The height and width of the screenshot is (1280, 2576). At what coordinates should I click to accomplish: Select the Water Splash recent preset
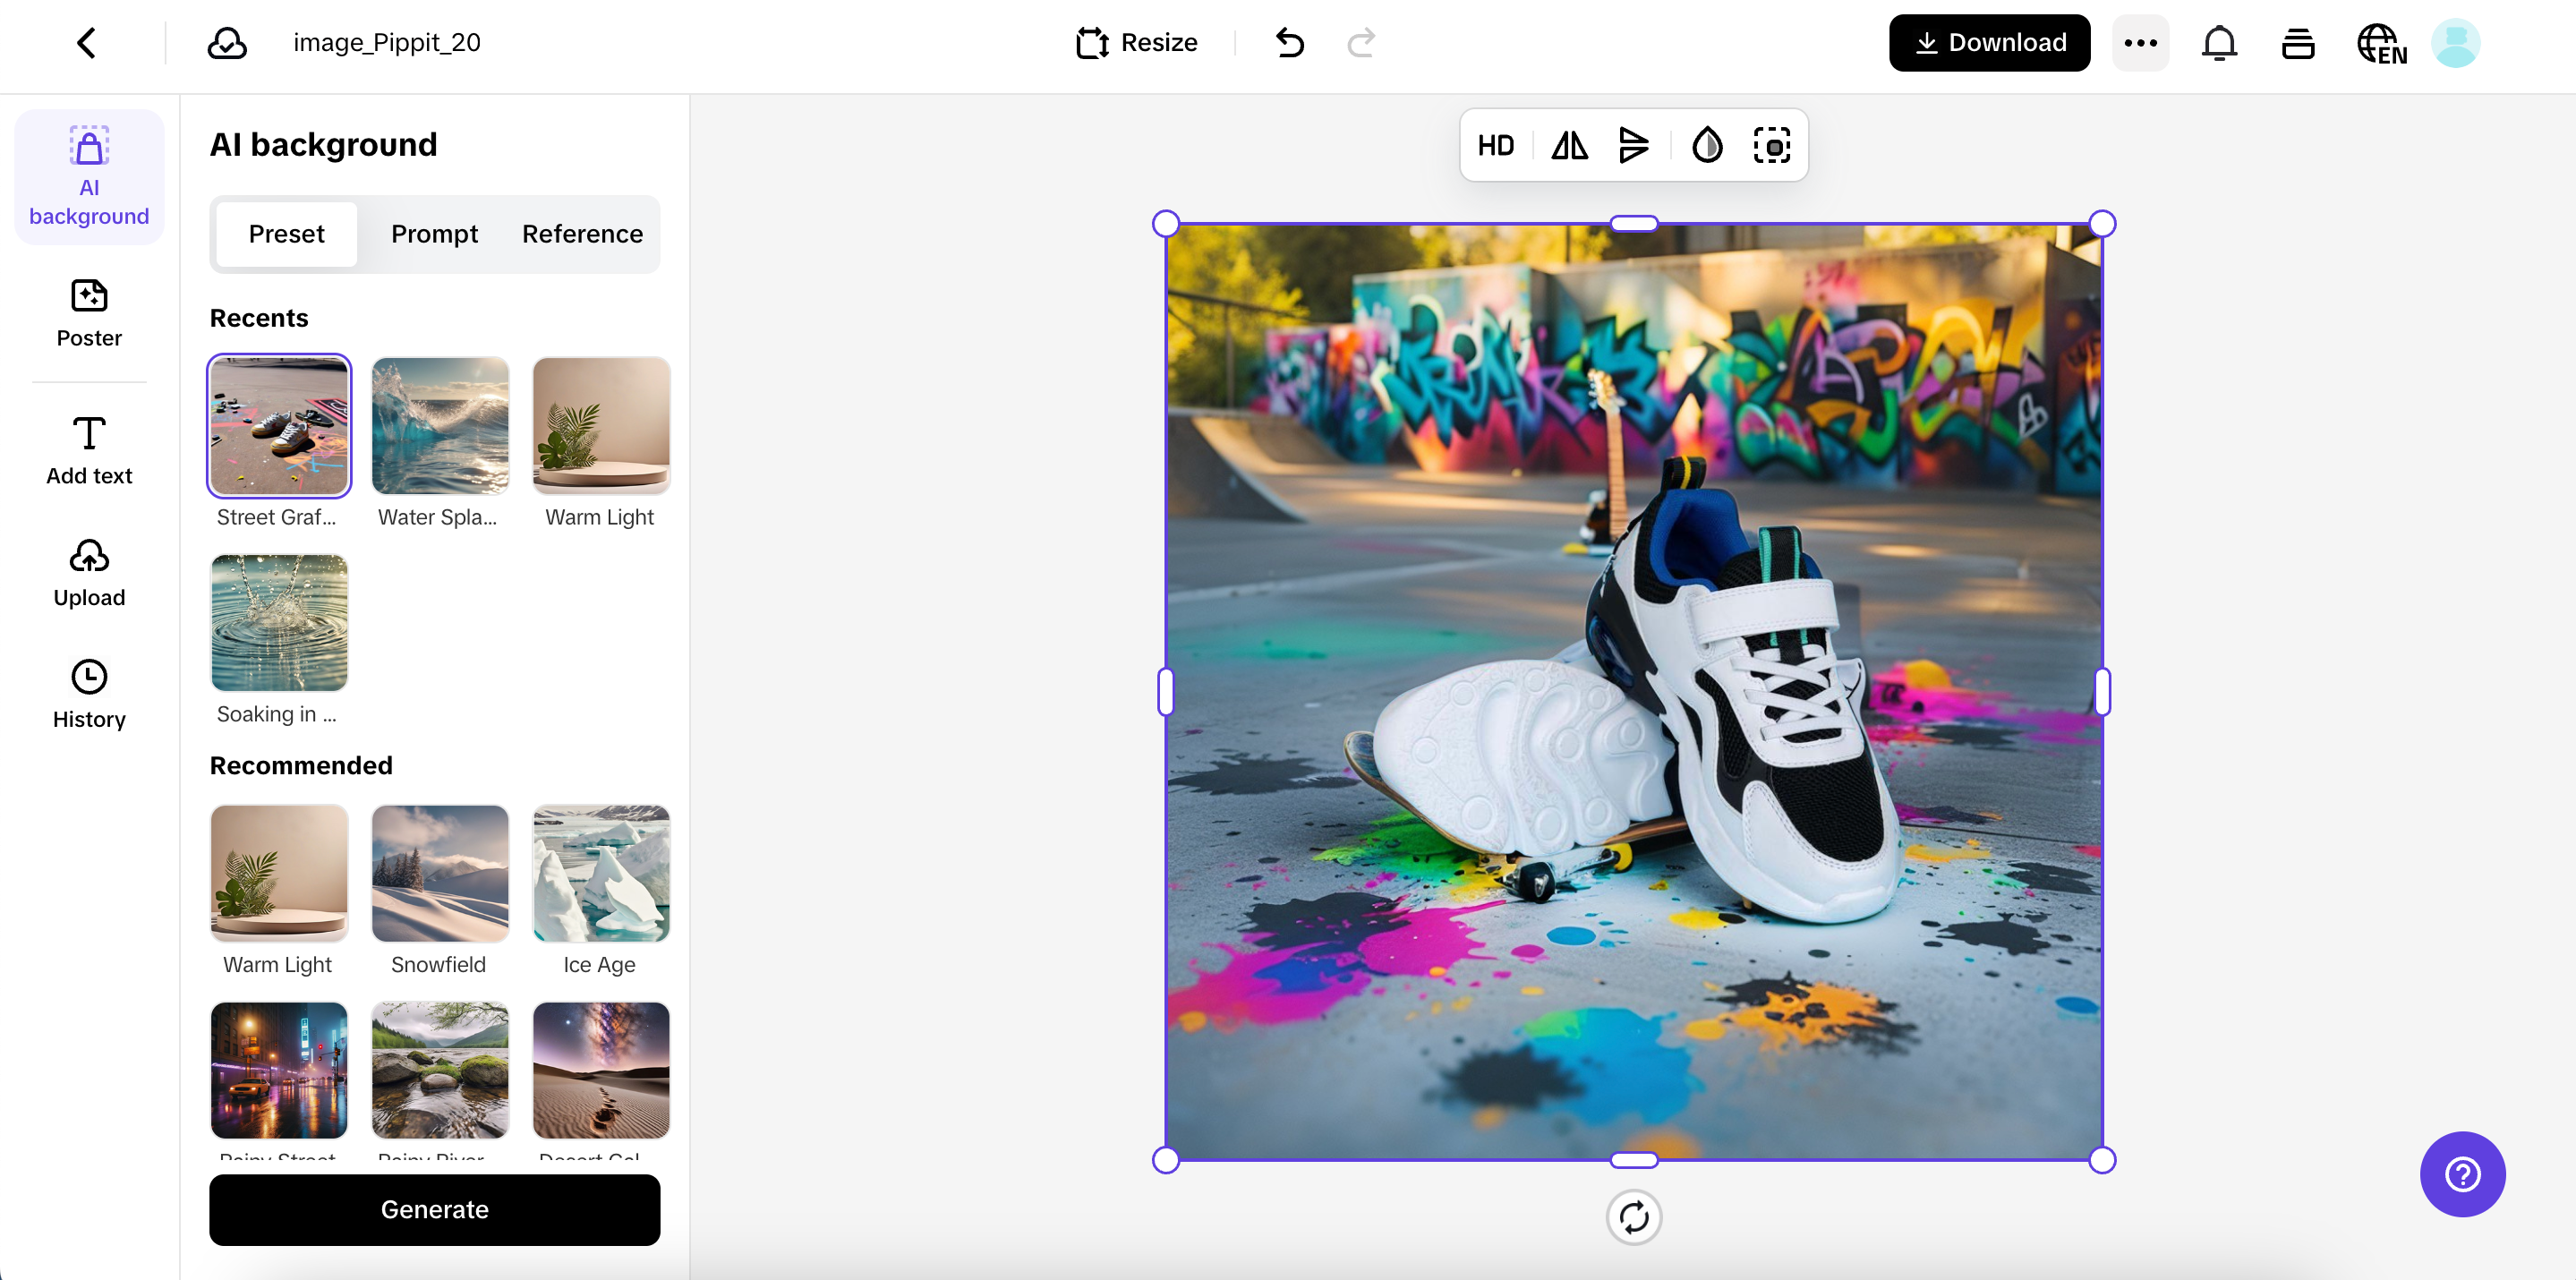click(440, 426)
